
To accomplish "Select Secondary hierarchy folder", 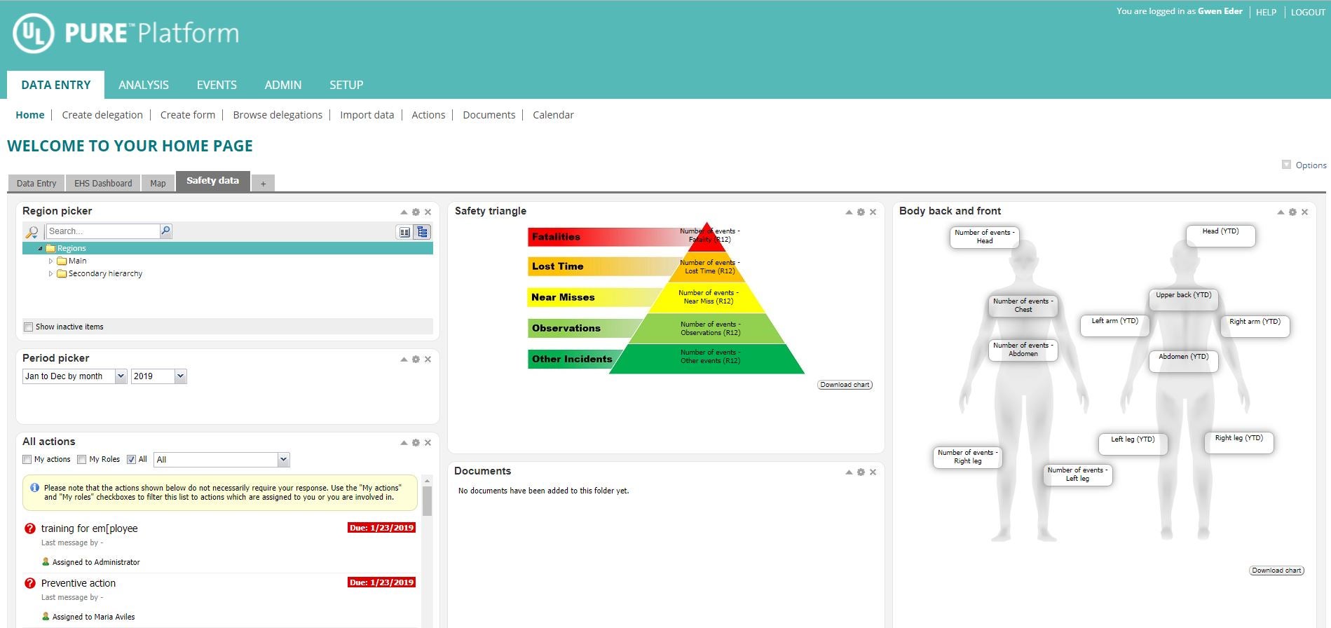I will (99, 273).
